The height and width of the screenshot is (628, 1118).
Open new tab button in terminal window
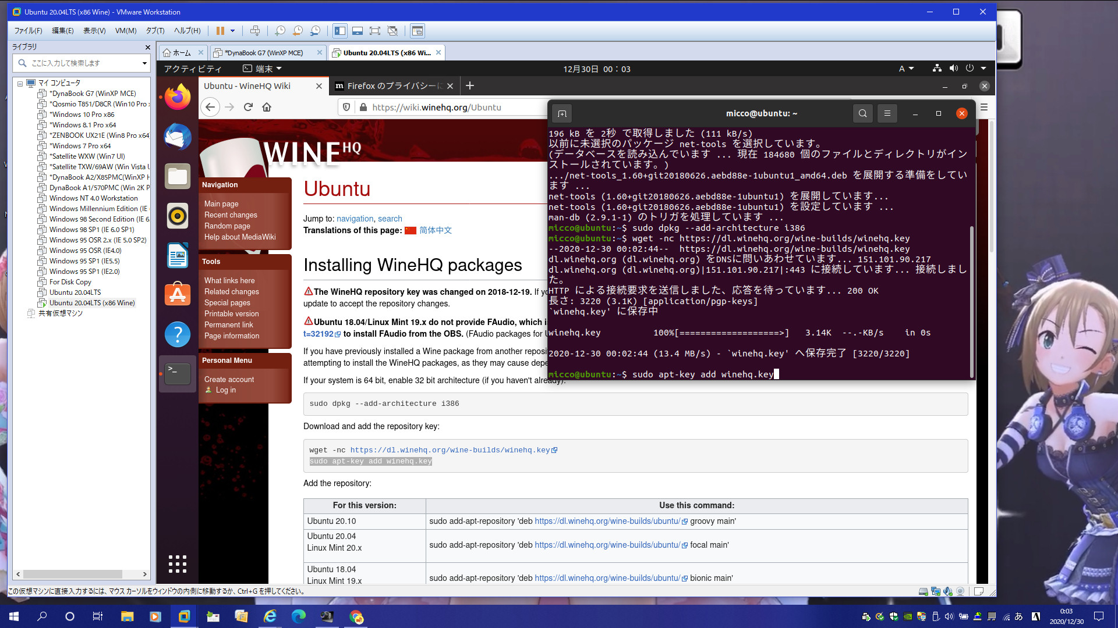click(x=562, y=113)
